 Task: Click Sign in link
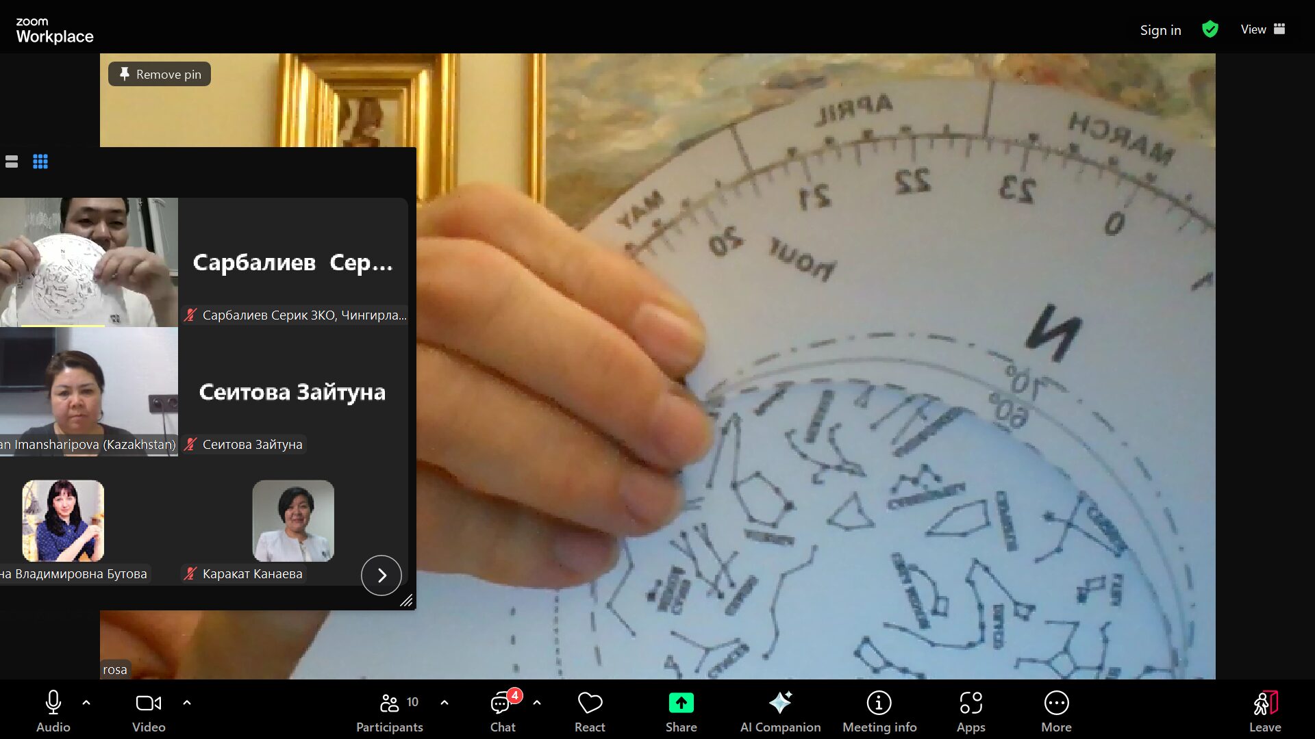tap(1160, 30)
